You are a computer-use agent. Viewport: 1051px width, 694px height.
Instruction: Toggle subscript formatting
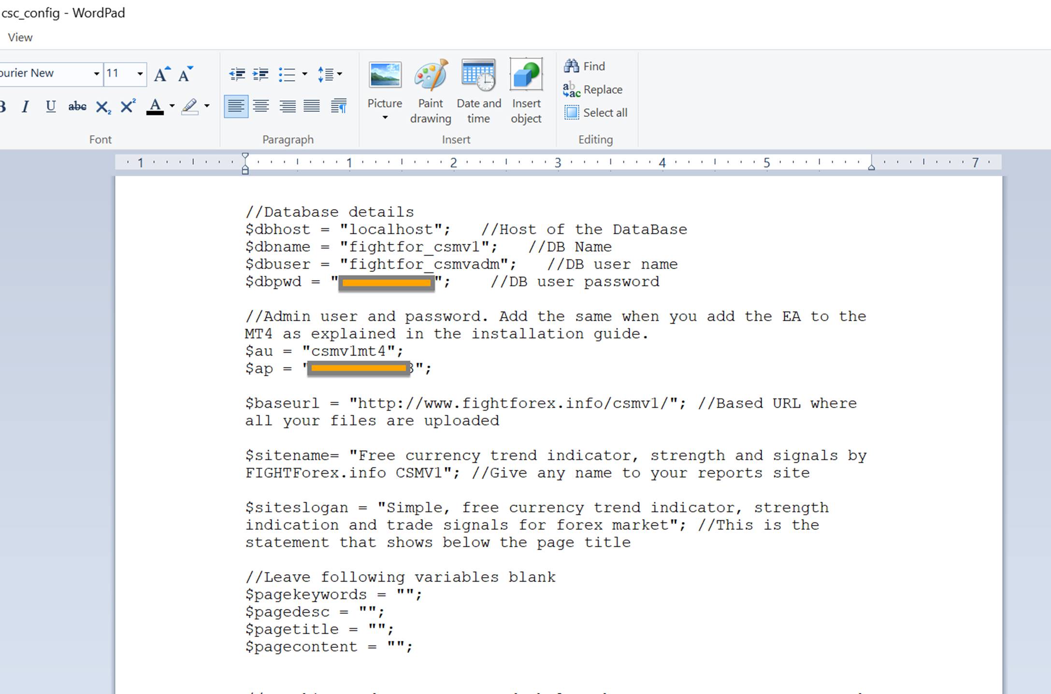pos(103,107)
